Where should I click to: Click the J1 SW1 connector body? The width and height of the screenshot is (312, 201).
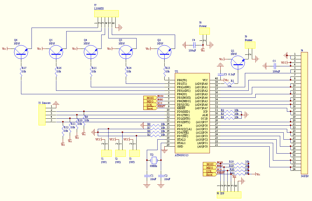point(107,153)
